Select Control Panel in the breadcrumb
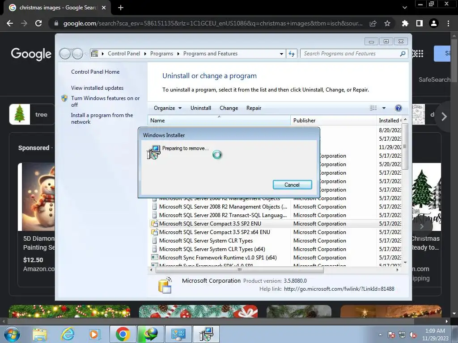The width and height of the screenshot is (458, 343). [x=124, y=54]
